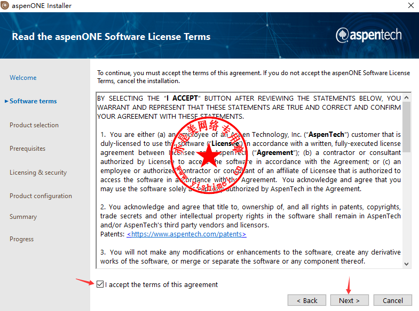
Task: Click the 'To continue, you must accept' instruction text
Action: [x=254, y=77]
